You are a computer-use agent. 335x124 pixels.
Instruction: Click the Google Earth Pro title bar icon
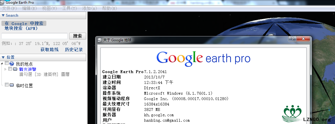coord(2,3)
